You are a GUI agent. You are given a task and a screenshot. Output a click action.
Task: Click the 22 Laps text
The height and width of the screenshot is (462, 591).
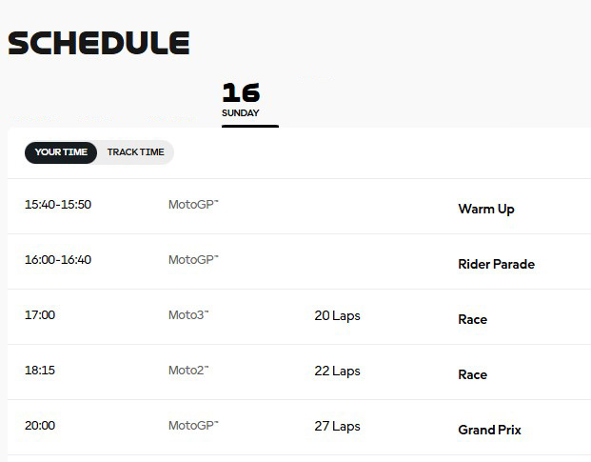click(337, 371)
